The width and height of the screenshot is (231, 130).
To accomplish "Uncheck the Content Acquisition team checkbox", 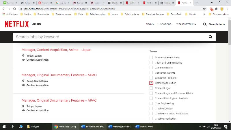I will pos(151,83).
